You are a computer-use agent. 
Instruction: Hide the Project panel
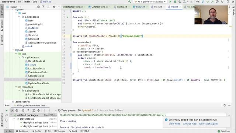tap(59, 7)
